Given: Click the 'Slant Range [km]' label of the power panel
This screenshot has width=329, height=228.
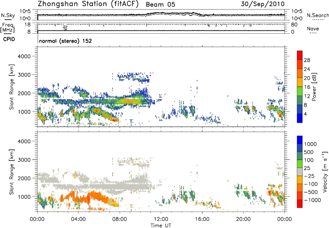Looking at the screenshot, I should point(12,87).
